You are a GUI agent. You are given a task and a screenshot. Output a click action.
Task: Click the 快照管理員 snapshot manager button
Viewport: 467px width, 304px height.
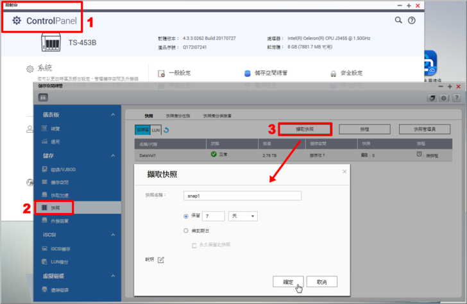point(425,129)
